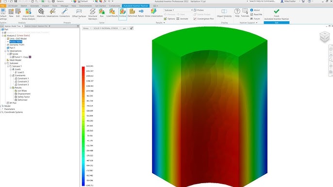This screenshot has height=187, width=333.
Task: Click the ViewCube
Action: [325, 37]
